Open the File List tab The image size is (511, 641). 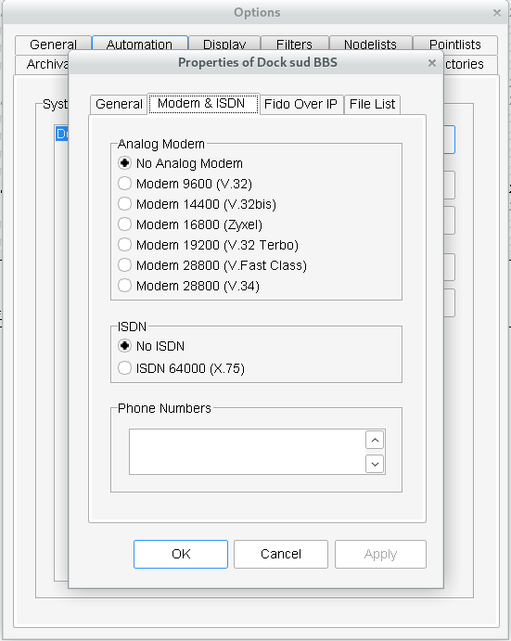[x=372, y=104]
